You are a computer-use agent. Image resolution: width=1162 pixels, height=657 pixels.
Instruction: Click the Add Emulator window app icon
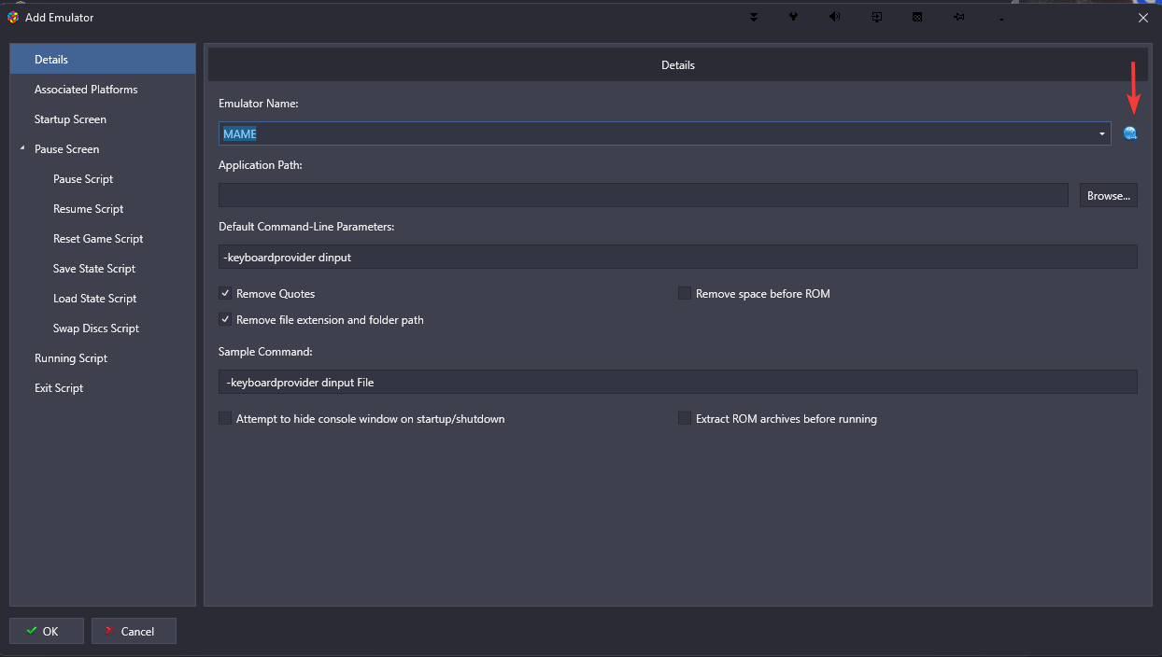[x=13, y=17]
